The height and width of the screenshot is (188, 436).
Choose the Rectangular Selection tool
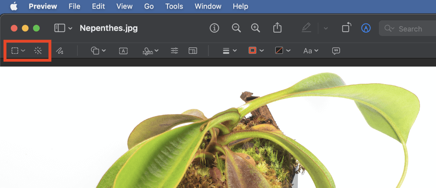tap(15, 51)
